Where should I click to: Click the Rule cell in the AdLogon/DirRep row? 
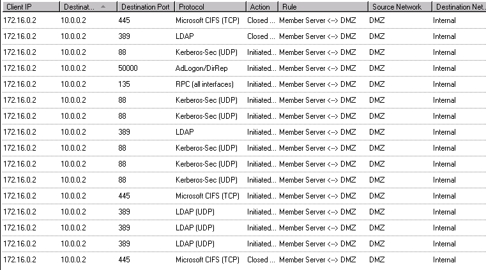click(x=317, y=68)
